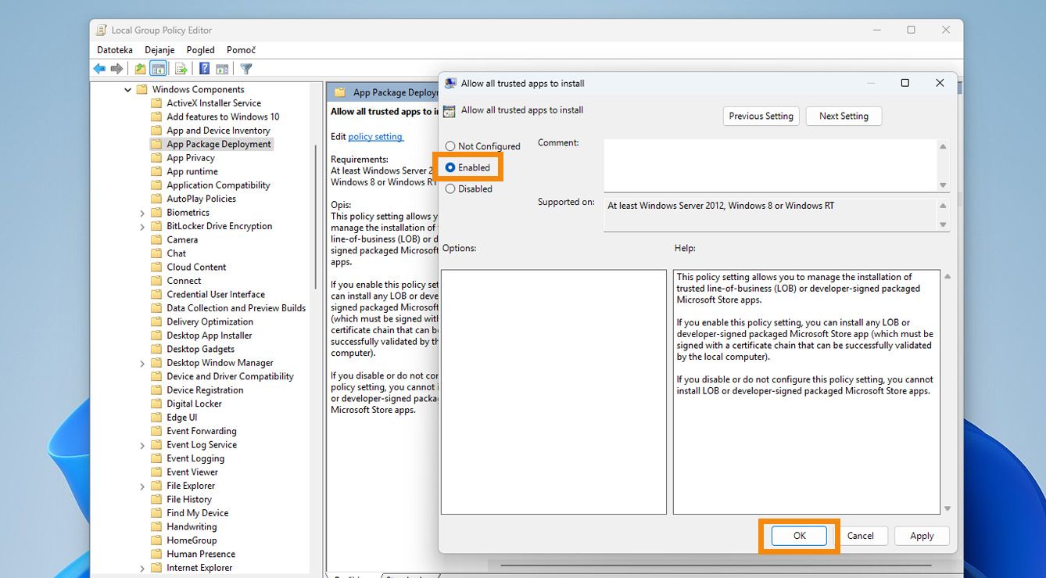Cancel the policy dialog

coord(861,536)
